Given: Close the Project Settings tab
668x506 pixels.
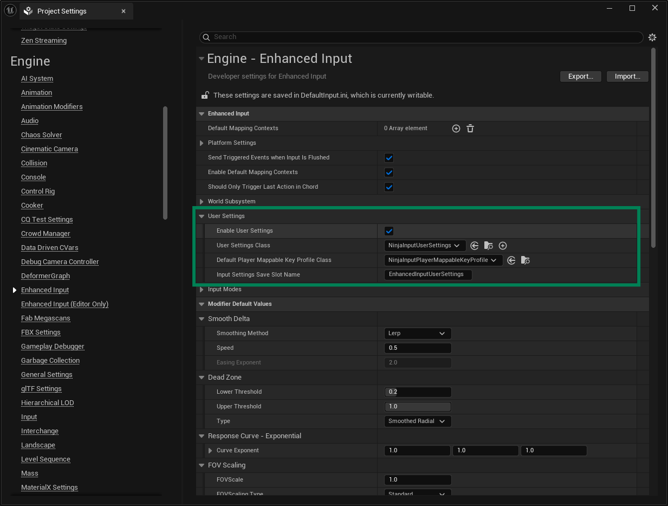Looking at the screenshot, I should pyautogui.click(x=124, y=11).
